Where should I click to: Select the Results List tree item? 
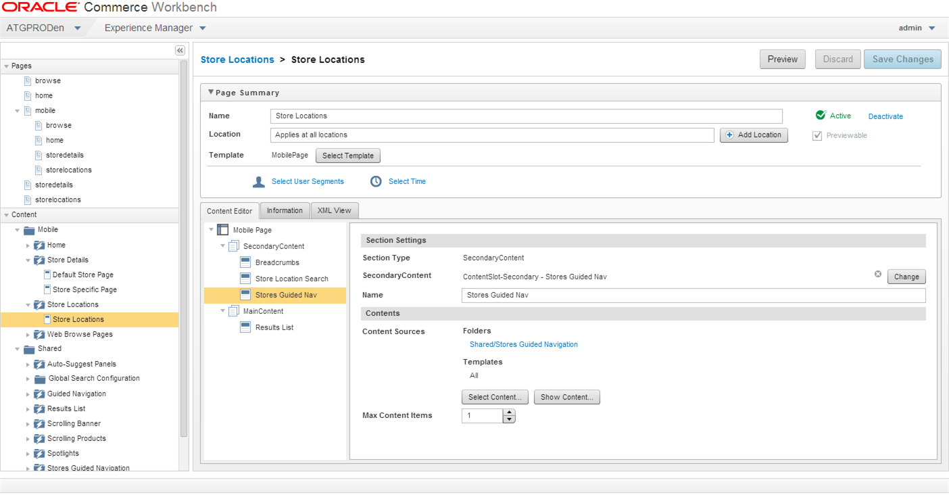(275, 327)
